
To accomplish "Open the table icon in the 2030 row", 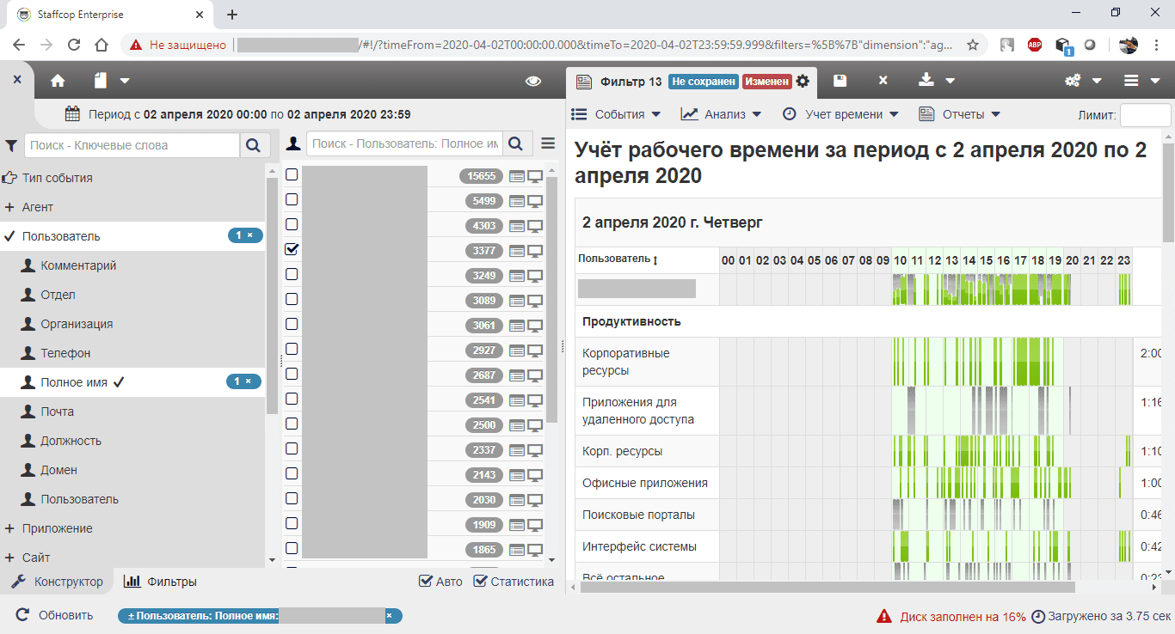I will pyautogui.click(x=517, y=500).
